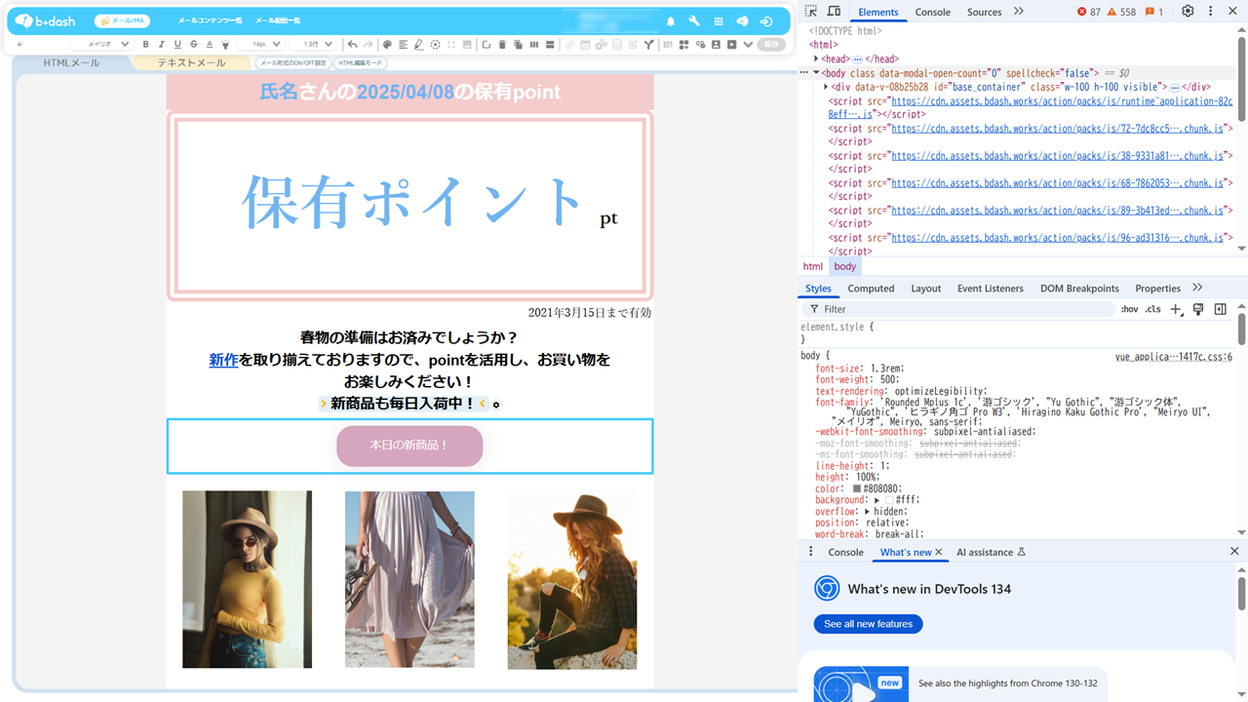The image size is (1248, 702).
Task: Toggle italic formatting
Action: click(x=161, y=44)
